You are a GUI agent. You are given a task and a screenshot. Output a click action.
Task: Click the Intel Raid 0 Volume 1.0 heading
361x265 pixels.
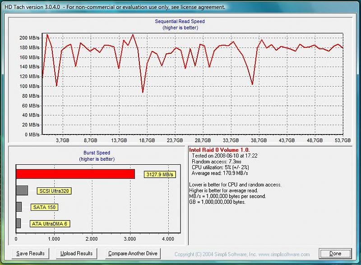pyautogui.click(x=219, y=150)
